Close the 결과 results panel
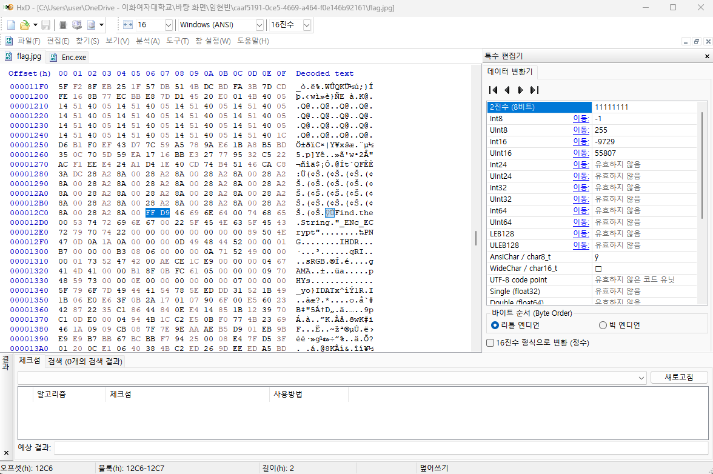Screen dimensions: 713x474 coord(6,453)
